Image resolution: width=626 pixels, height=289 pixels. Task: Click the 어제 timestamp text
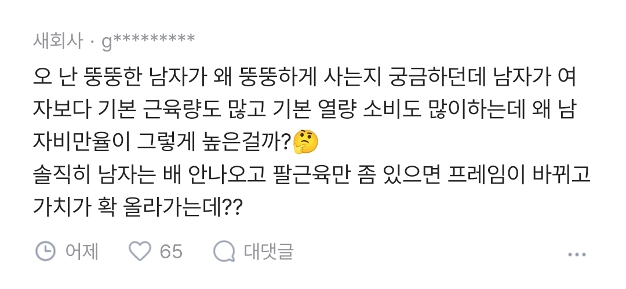(82, 251)
